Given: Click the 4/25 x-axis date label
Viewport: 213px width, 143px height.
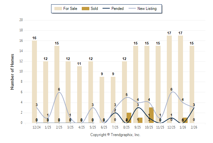Looking at the screenshot, I should pos(81,127).
